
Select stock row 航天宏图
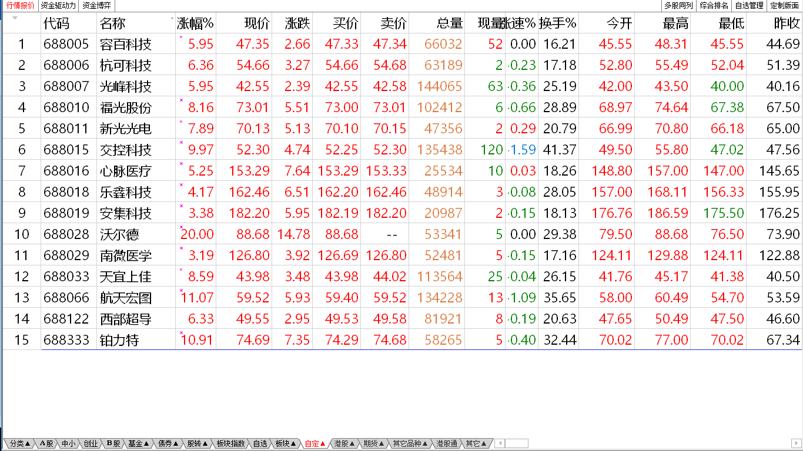tap(401, 298)
